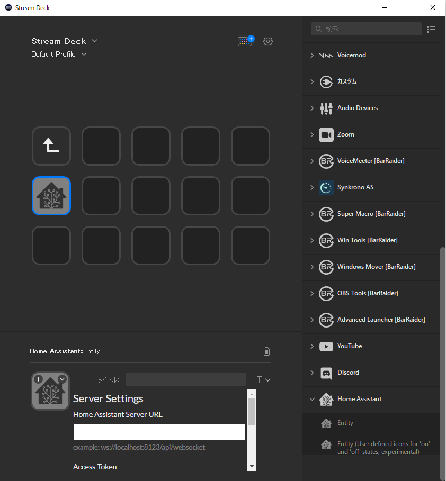The width and height of the screenshot is (446, 481).
Task: Click the OBS Tools [BarRaider] label
Action: click(x=368, y=293)
